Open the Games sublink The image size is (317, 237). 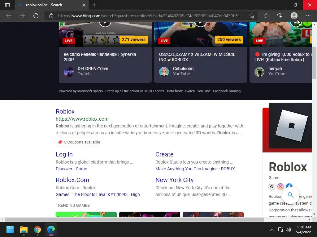(x=63, y=194)
